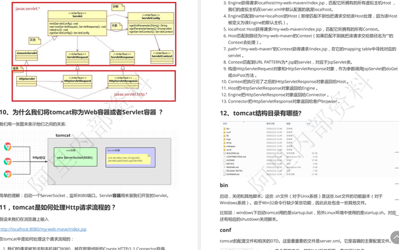Click the HttpServlet class box

click(26, 81)
